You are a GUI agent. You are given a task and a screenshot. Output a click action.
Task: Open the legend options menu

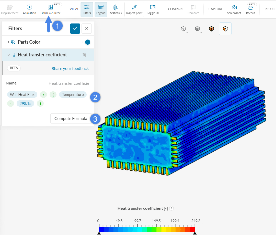pyautogui.click(x=171, y=208)
